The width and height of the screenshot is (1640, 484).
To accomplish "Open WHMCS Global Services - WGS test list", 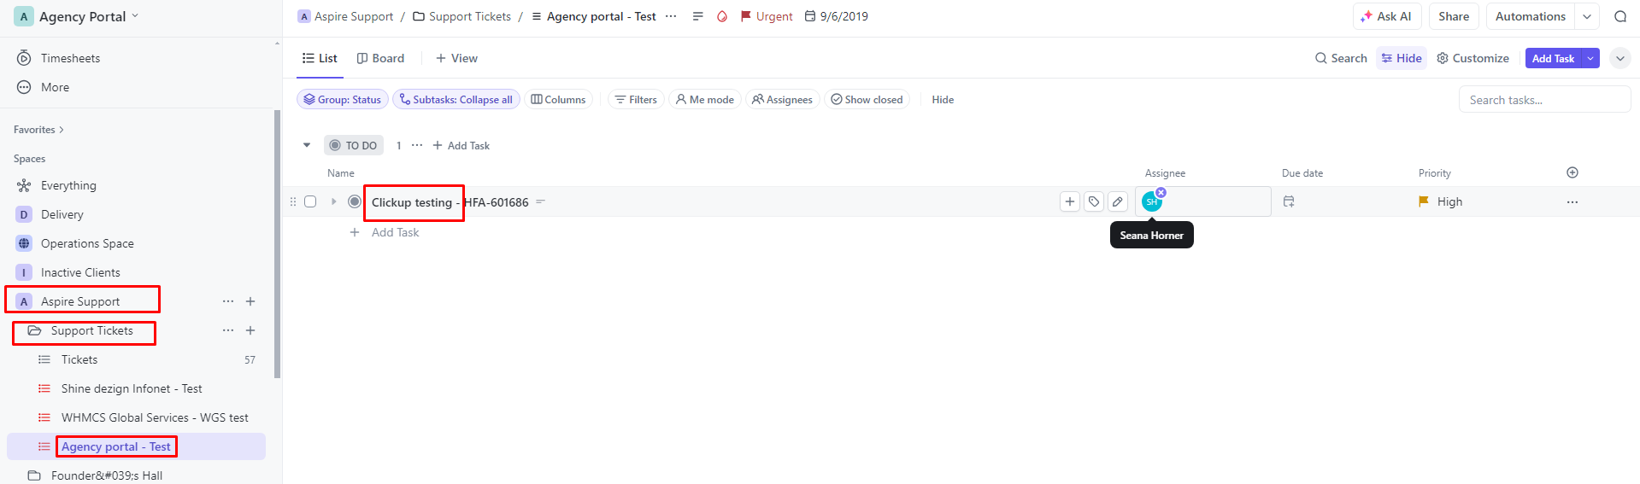I will (x=155, y=417).
